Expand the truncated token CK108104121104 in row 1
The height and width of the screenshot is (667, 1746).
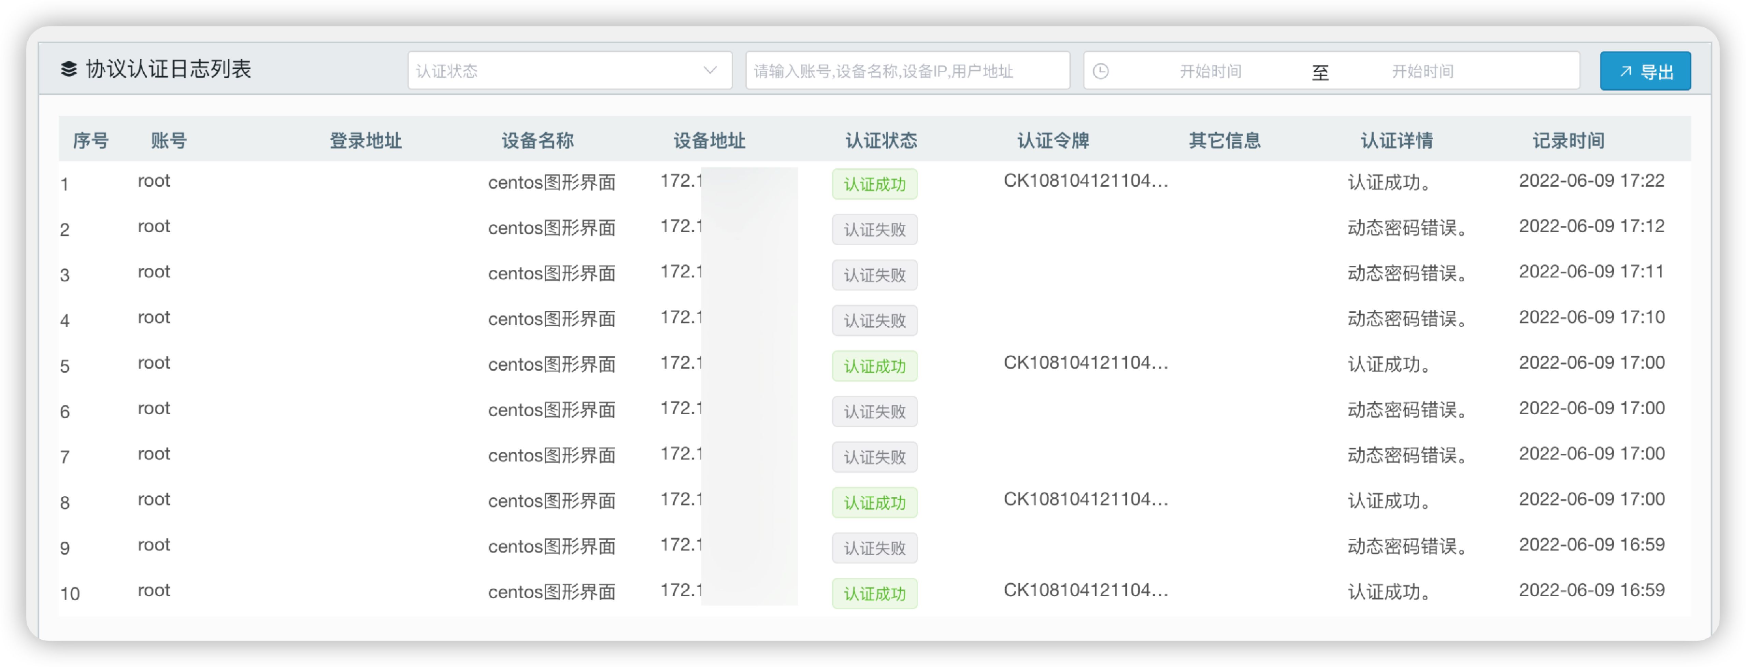[1085, 181]
